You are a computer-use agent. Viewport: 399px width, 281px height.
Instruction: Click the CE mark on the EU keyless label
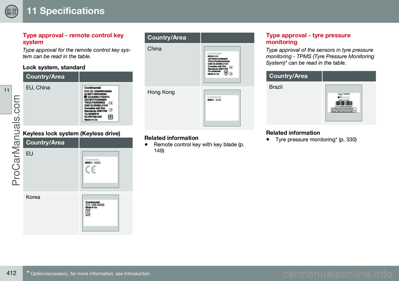click(x=91, y=169)
